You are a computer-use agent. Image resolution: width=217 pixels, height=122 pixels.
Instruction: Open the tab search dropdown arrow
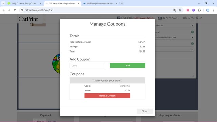point(3,3)
